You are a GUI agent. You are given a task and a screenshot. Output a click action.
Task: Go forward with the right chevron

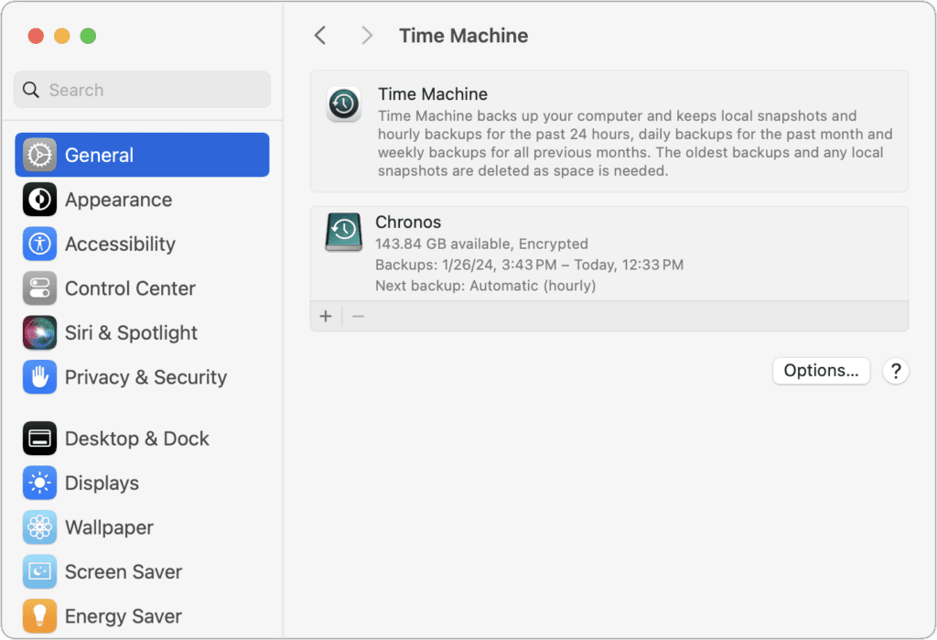click(367, 36)
